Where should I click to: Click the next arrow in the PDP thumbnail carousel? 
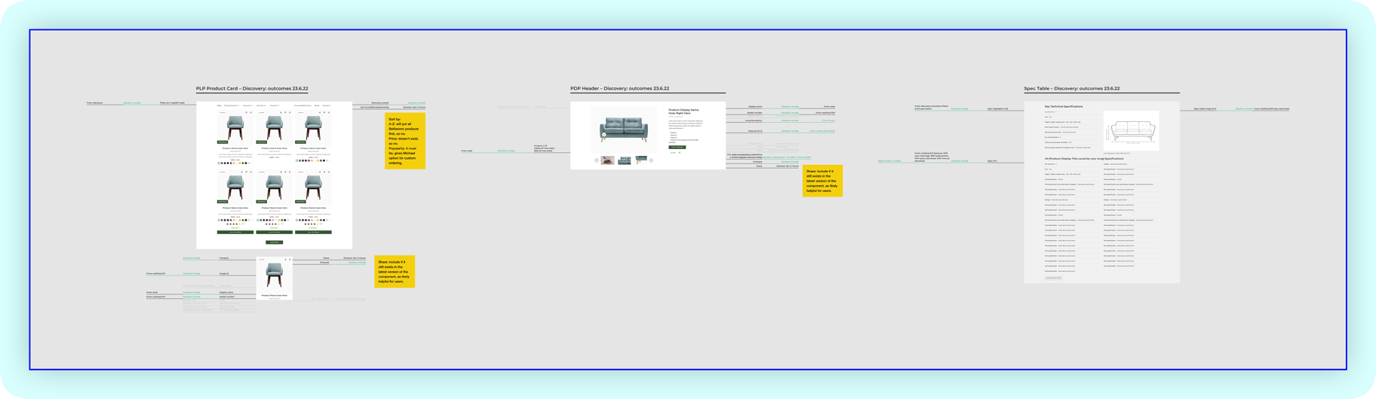[651, 160]
